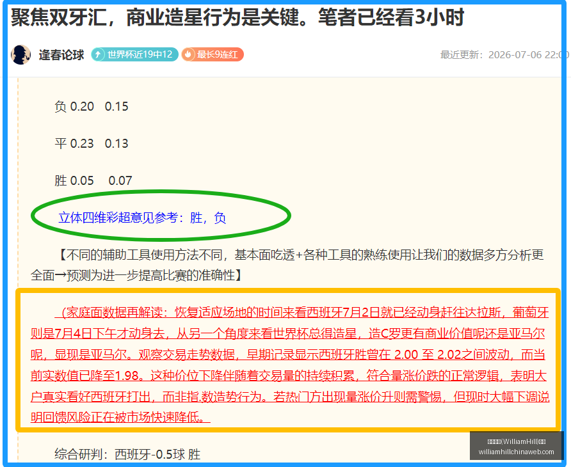Select the 世界杯近19中12 badge
This screenshot has height=467, width=571.
pos(134,54)
